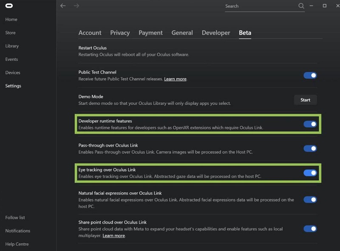Image resolution: width=340 pixels, height=251 pixels.
Task: Disable Natural facial expressions toggle
Action: pos(310,200)
